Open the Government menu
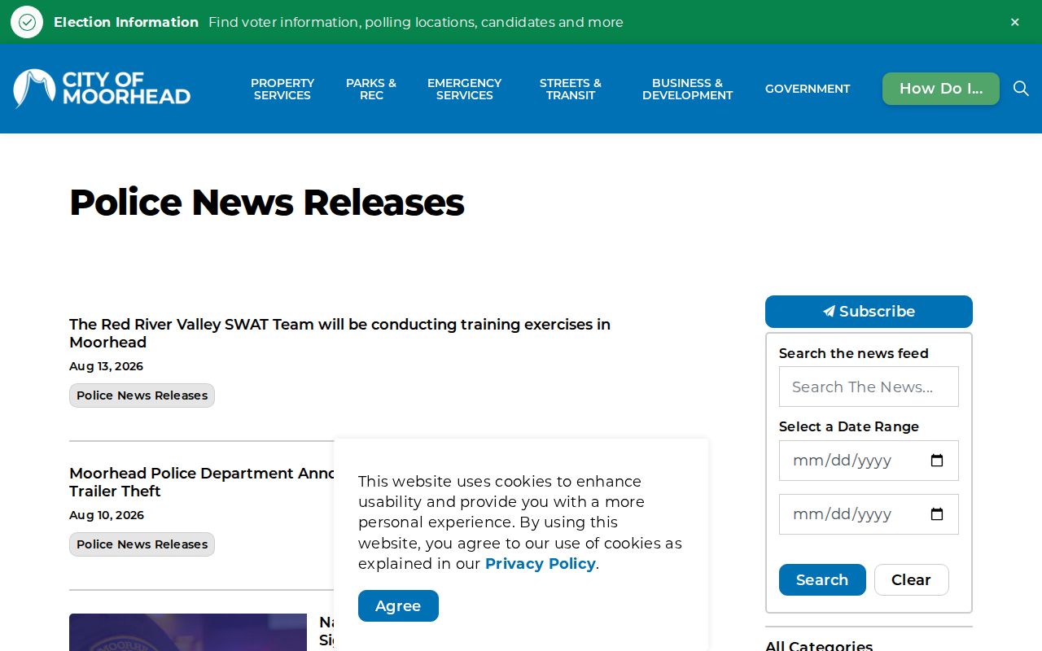Image resolution: width=1042 pixels, height=651 pixels. [x=808, y=89]
